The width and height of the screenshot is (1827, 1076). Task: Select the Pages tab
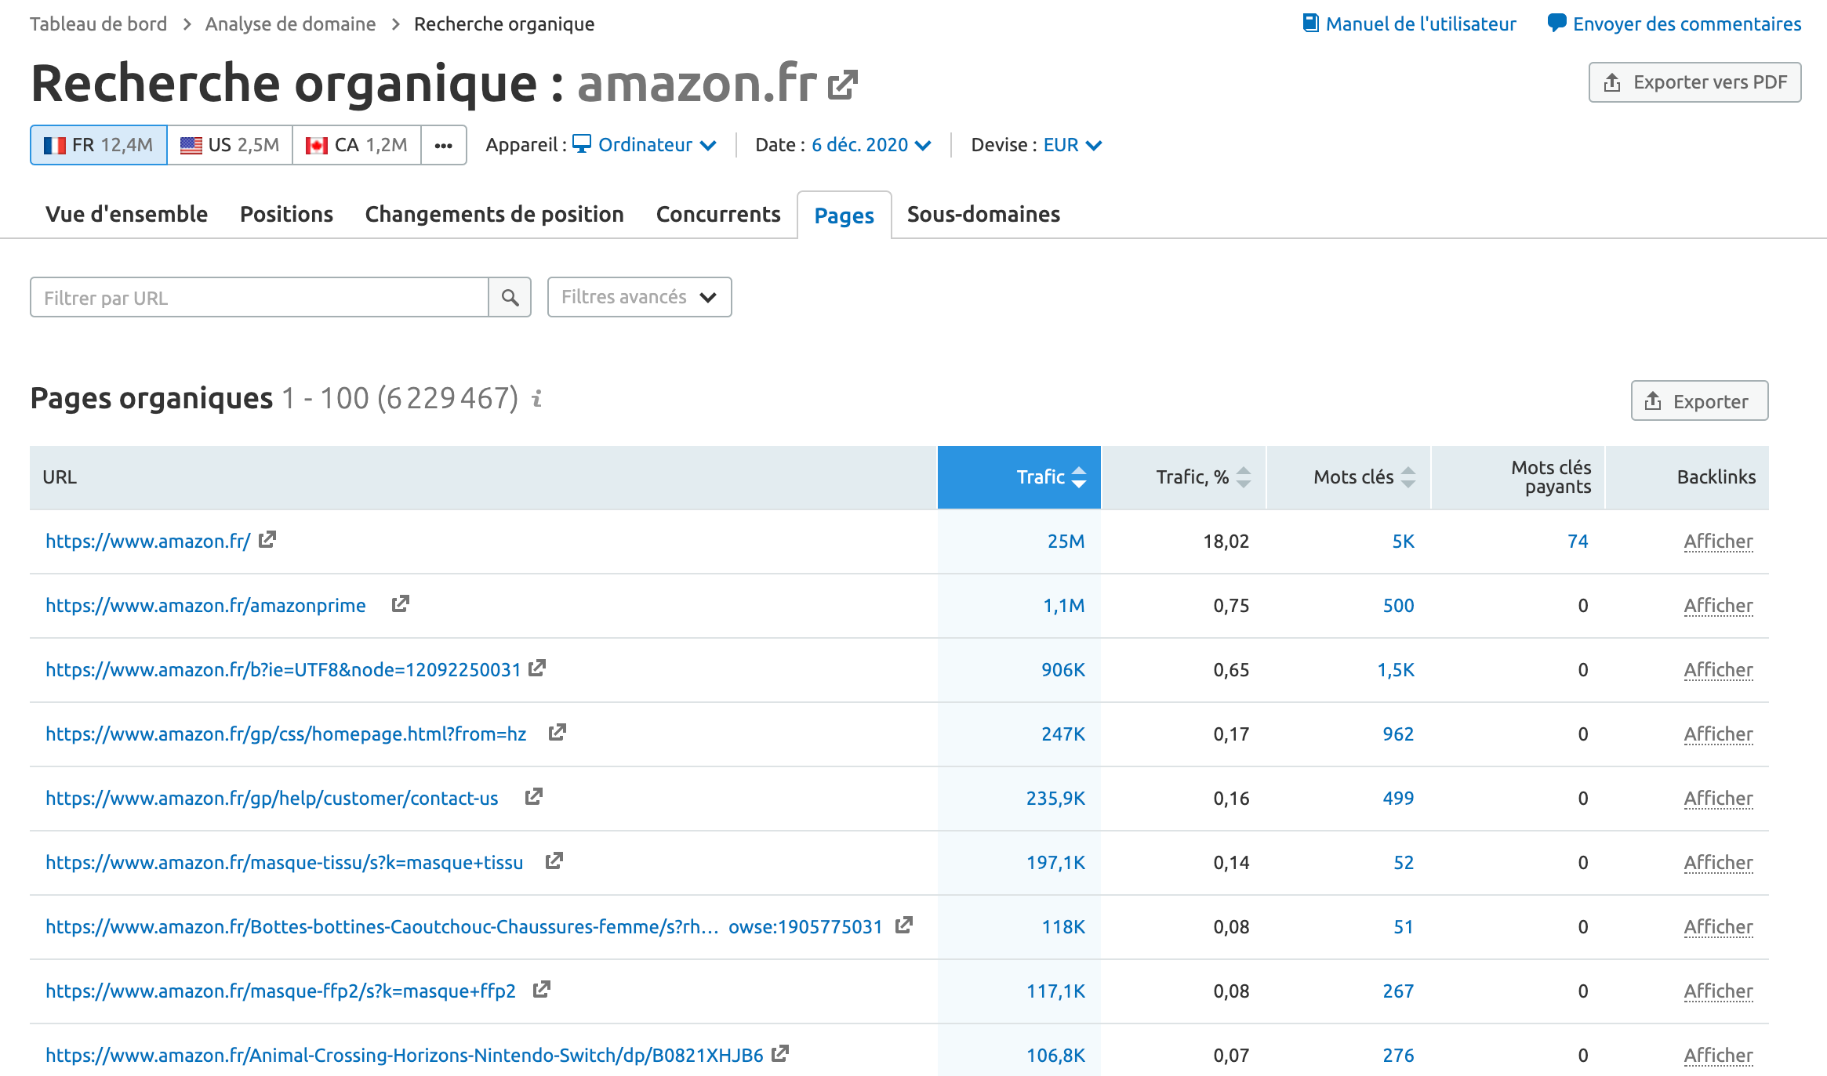[844, 215]
